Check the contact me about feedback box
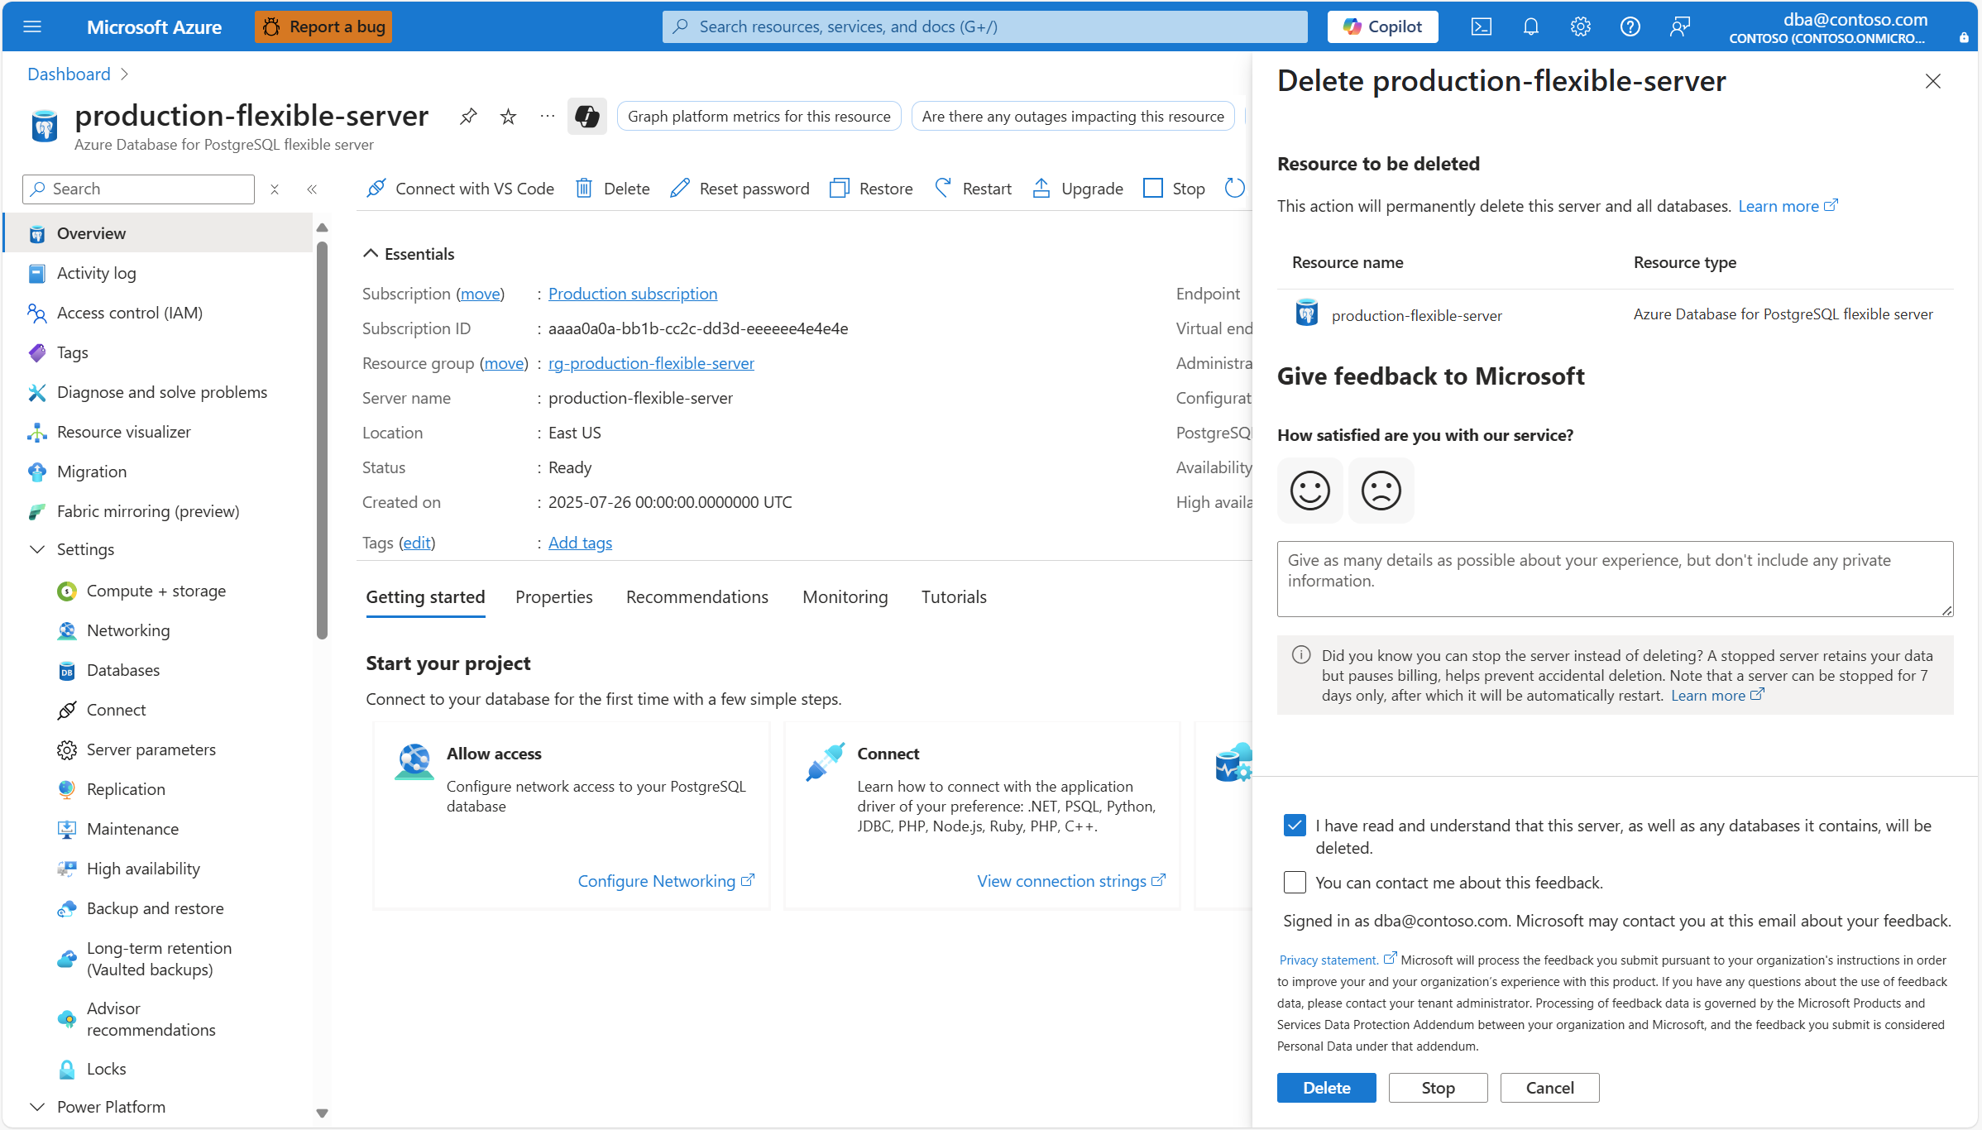The height and width of the screenshot is (1130, 1982). [1295, 883]
